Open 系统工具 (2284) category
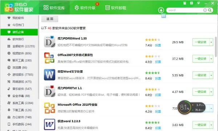 (19, 103)
